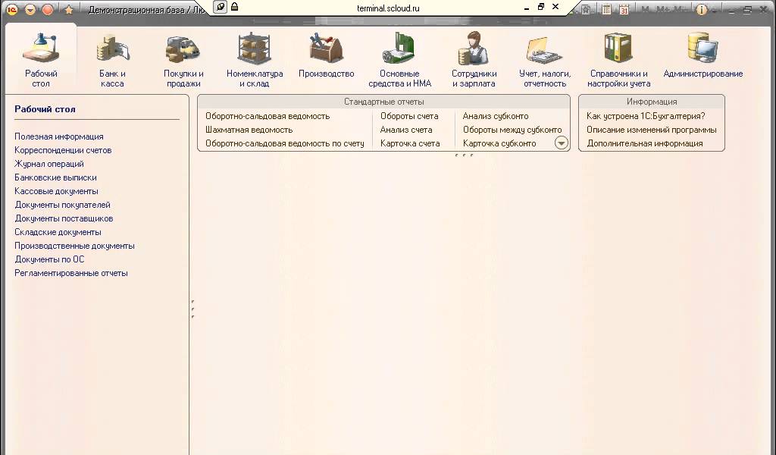
Task: Click the orange down-arrow menu button
Action: pyautogui.click(x=30, y=9)
